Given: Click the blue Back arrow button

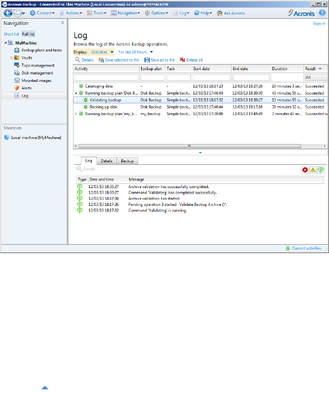Looking at the screenshot, I should (x=8, y=13).
